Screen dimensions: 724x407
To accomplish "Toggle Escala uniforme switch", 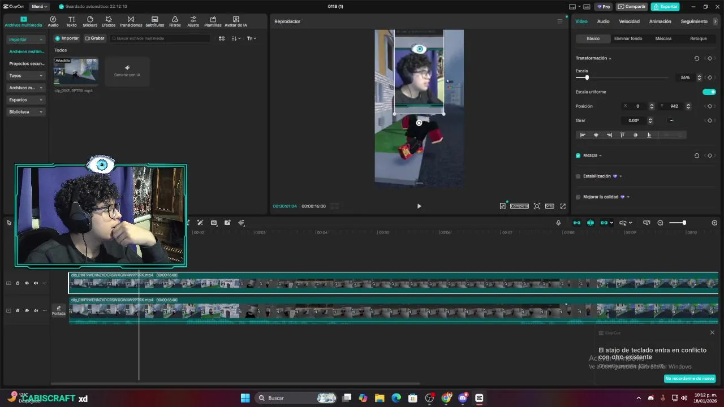I will [709, 92].
